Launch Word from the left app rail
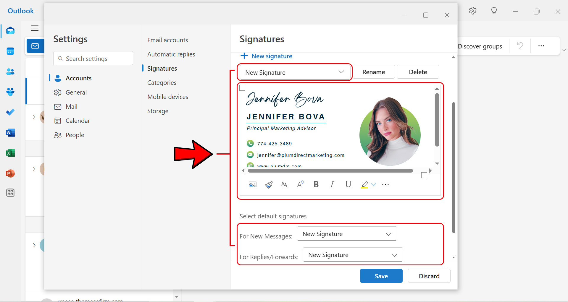568x302 pixels. tap(10, 133)
